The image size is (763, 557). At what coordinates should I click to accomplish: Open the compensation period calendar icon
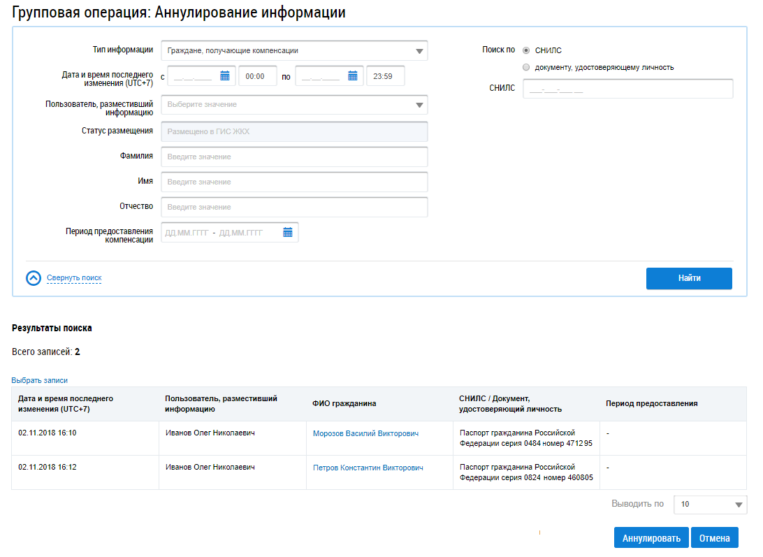[288, 233]
